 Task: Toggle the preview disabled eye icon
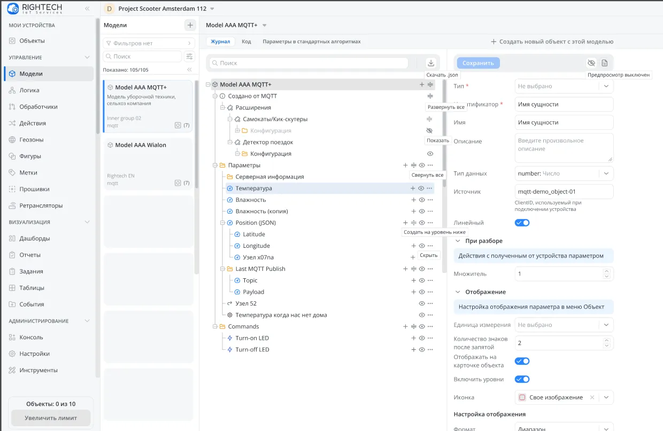(x=591, y=63)
